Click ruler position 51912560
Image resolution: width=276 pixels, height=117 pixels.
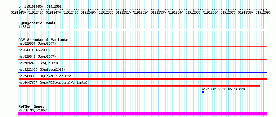[211, 12]
